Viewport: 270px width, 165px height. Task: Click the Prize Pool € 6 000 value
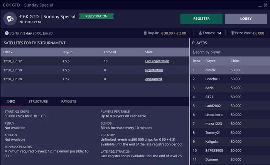pos(258,33)
